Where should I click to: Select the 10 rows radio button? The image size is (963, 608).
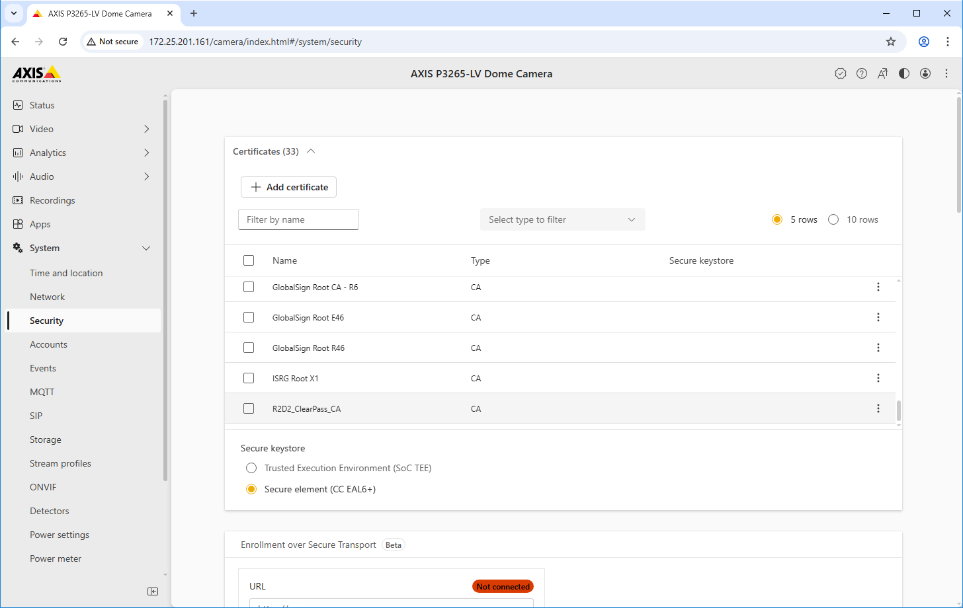(833, 219)
